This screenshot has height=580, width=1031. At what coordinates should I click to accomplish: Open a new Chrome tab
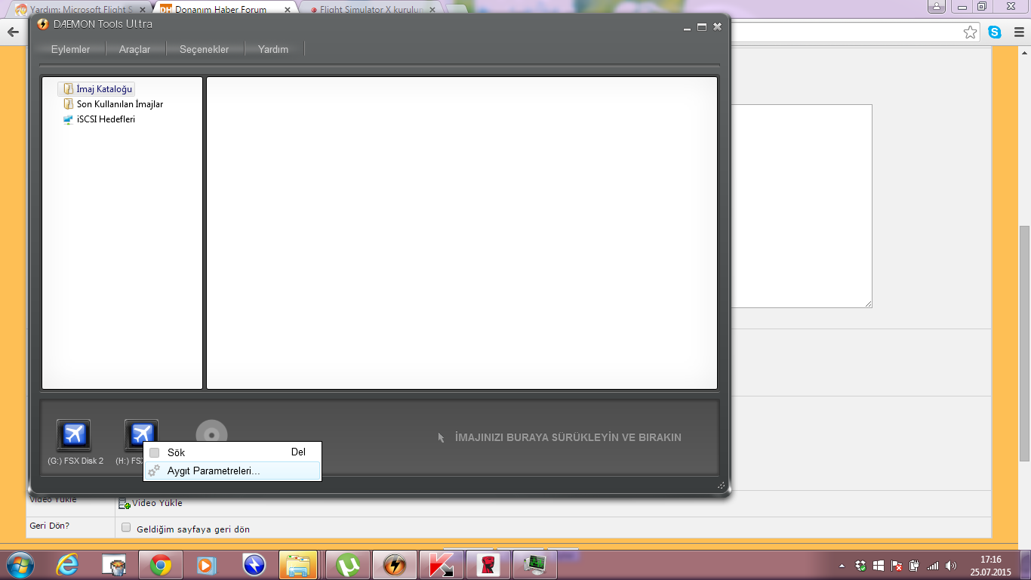coord(457,10)
